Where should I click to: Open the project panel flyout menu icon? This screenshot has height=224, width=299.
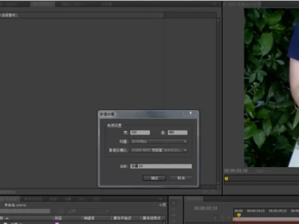coord(160,199)
